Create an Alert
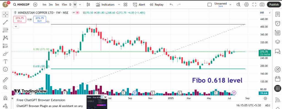This screenshot has width=282, height=109. 139,5
